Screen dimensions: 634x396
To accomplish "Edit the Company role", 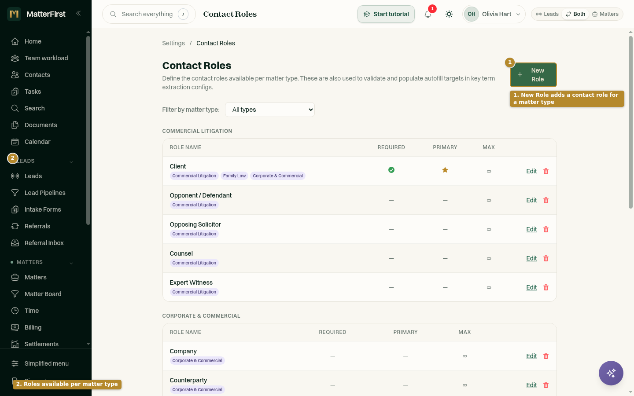I will [x=531, y=356].
